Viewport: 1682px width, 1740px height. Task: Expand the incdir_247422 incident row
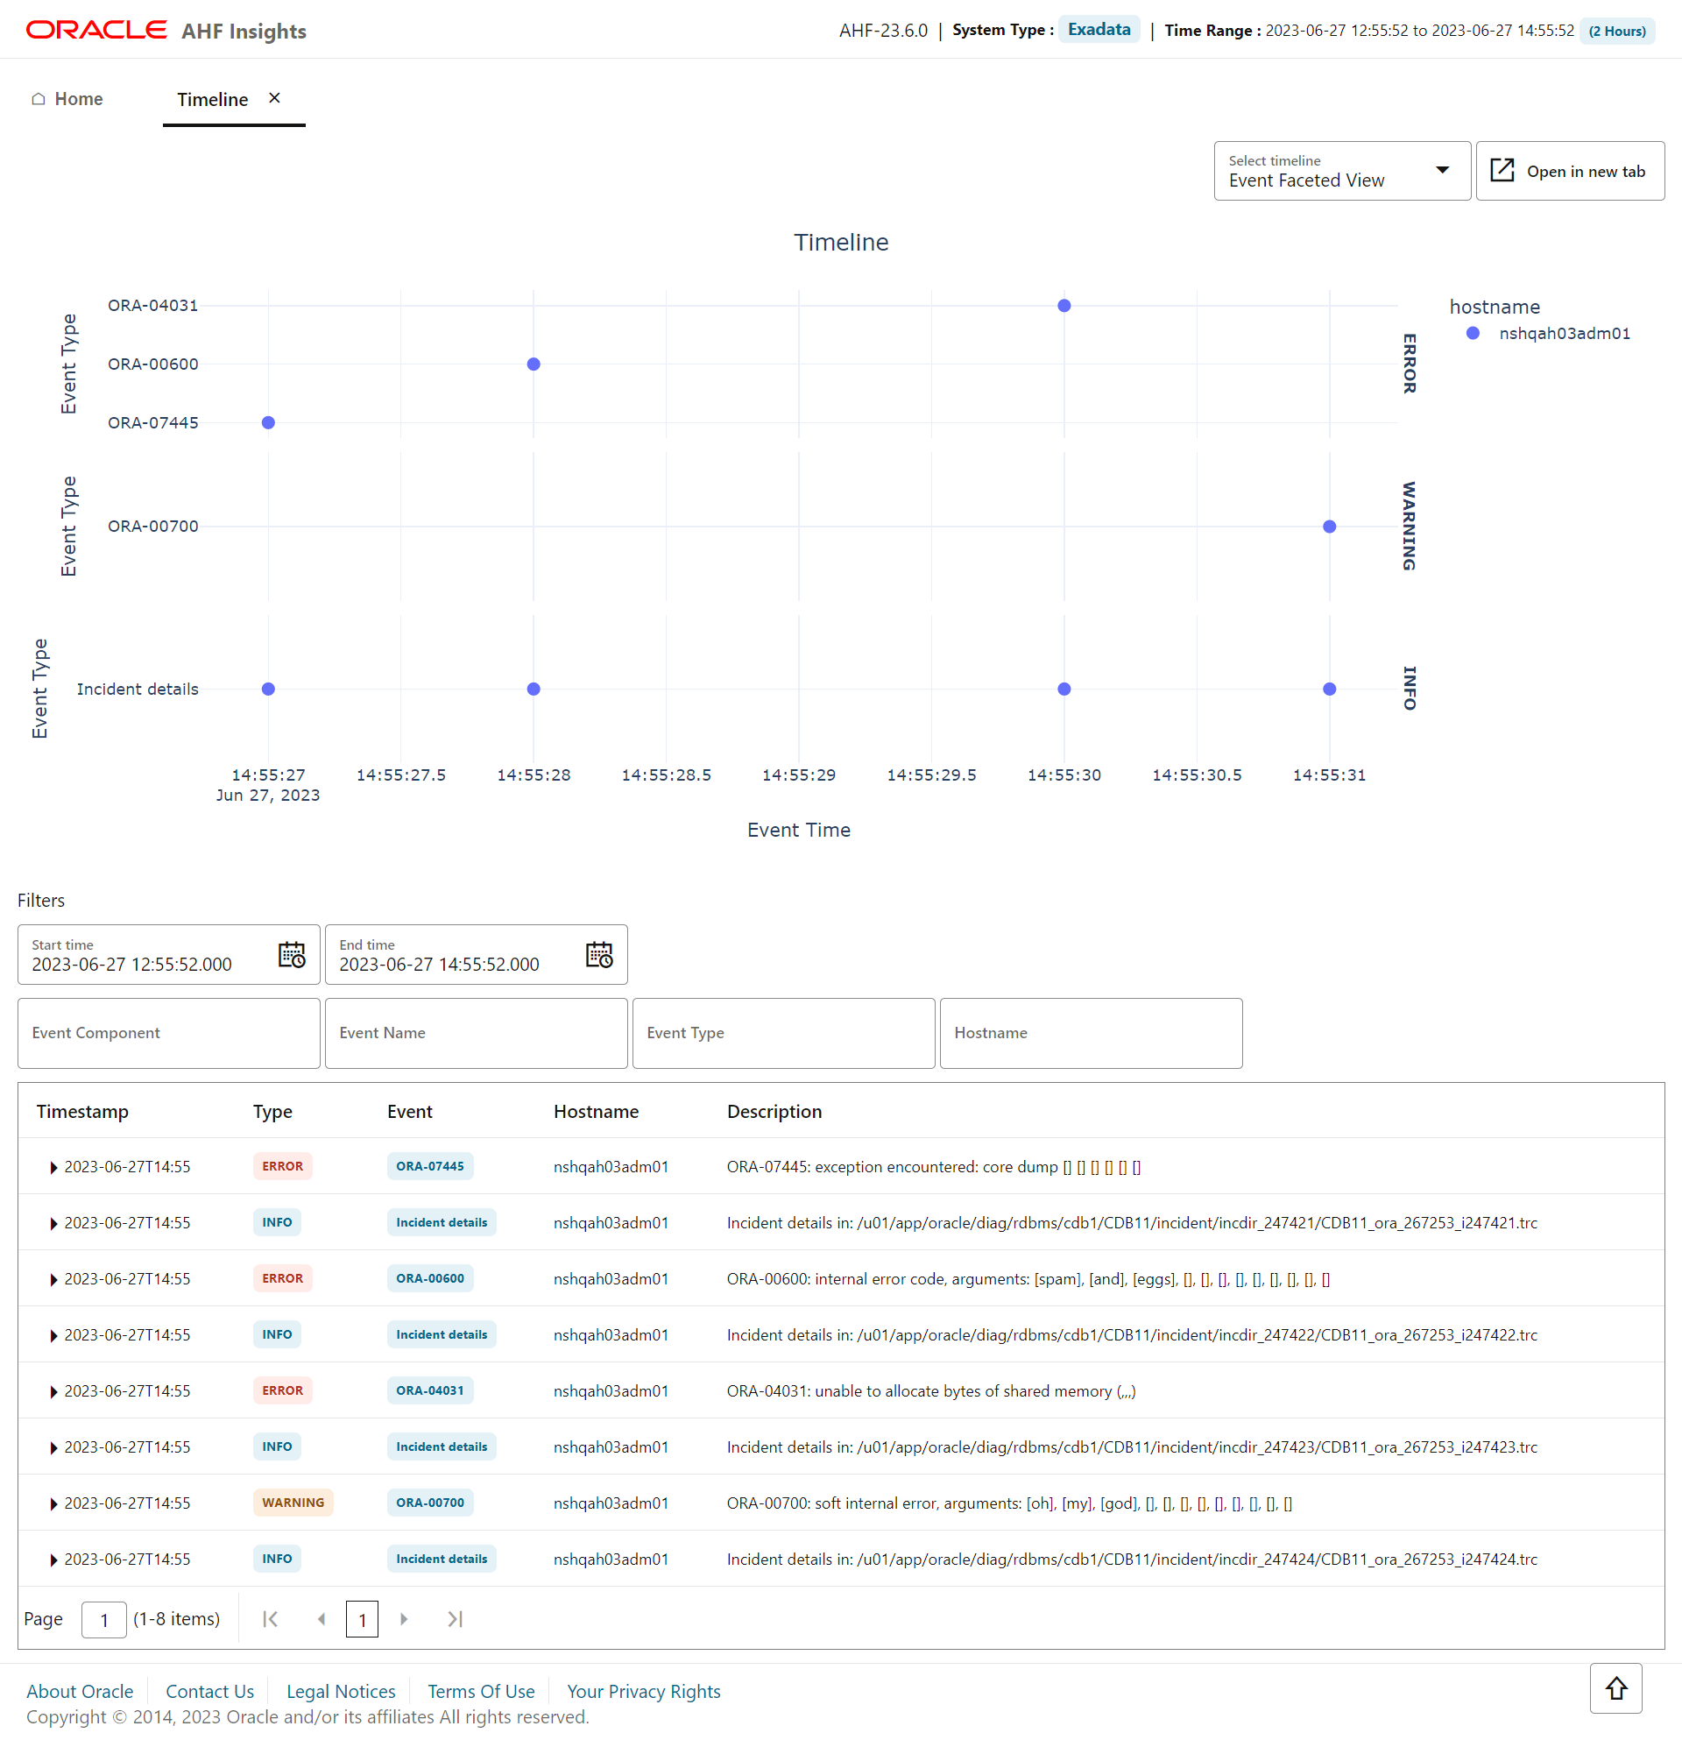coord(53,1335)
